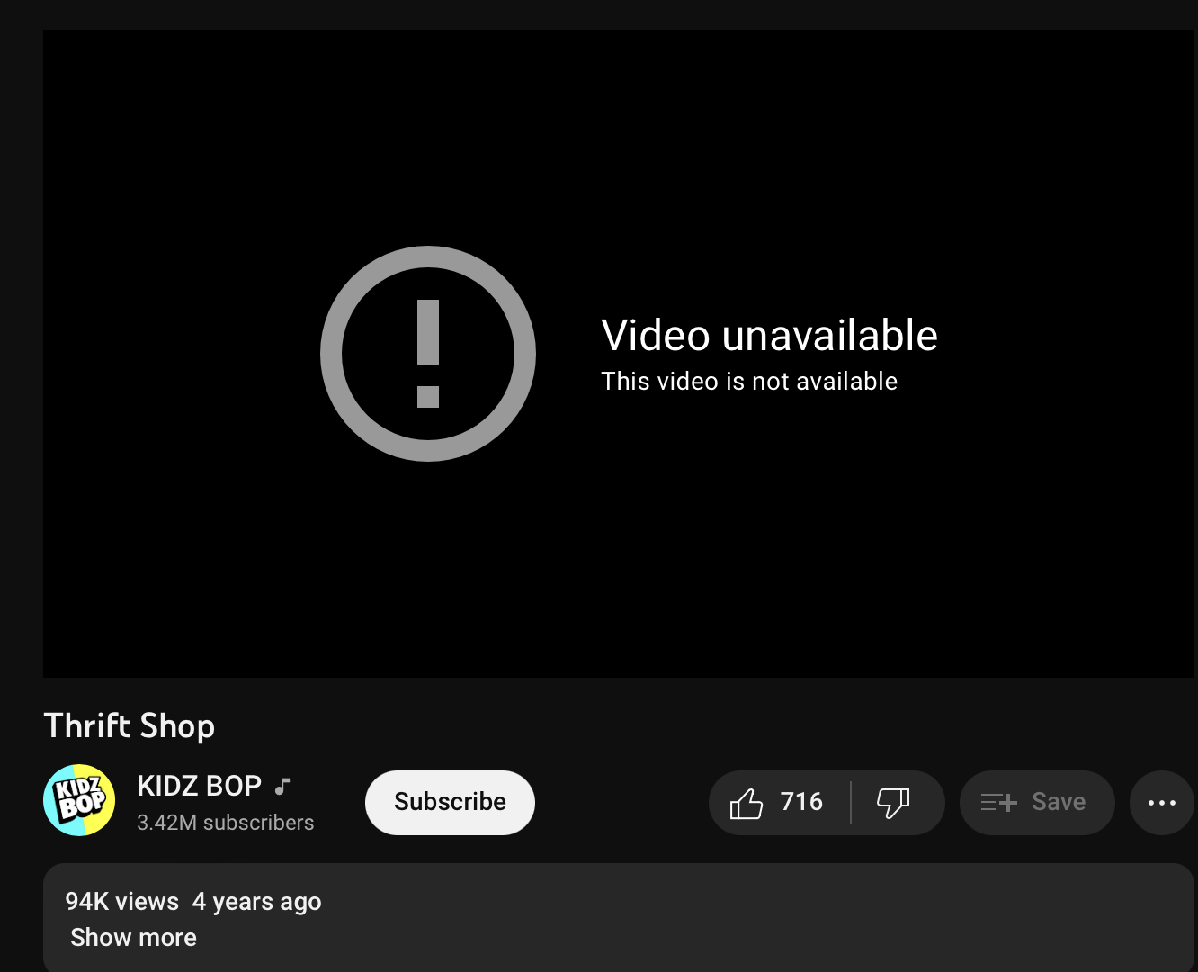
Task: Open the KIDZ BOP channel name link
Action: (199, 786)
